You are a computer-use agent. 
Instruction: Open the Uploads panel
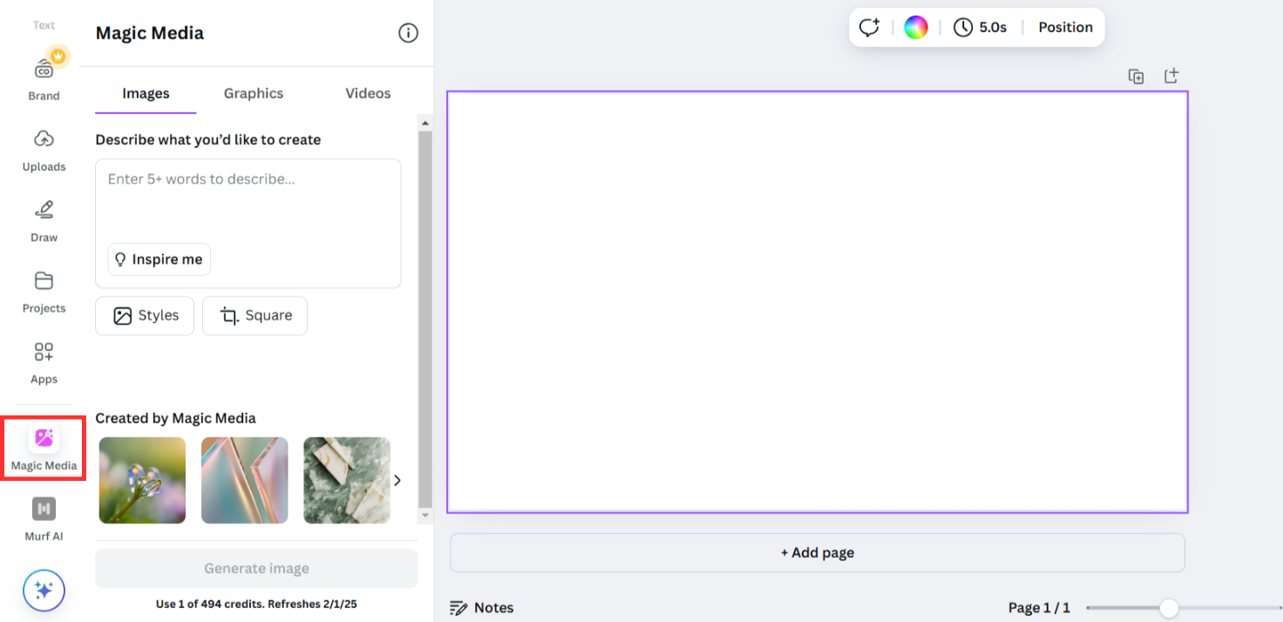pos(43,149)
